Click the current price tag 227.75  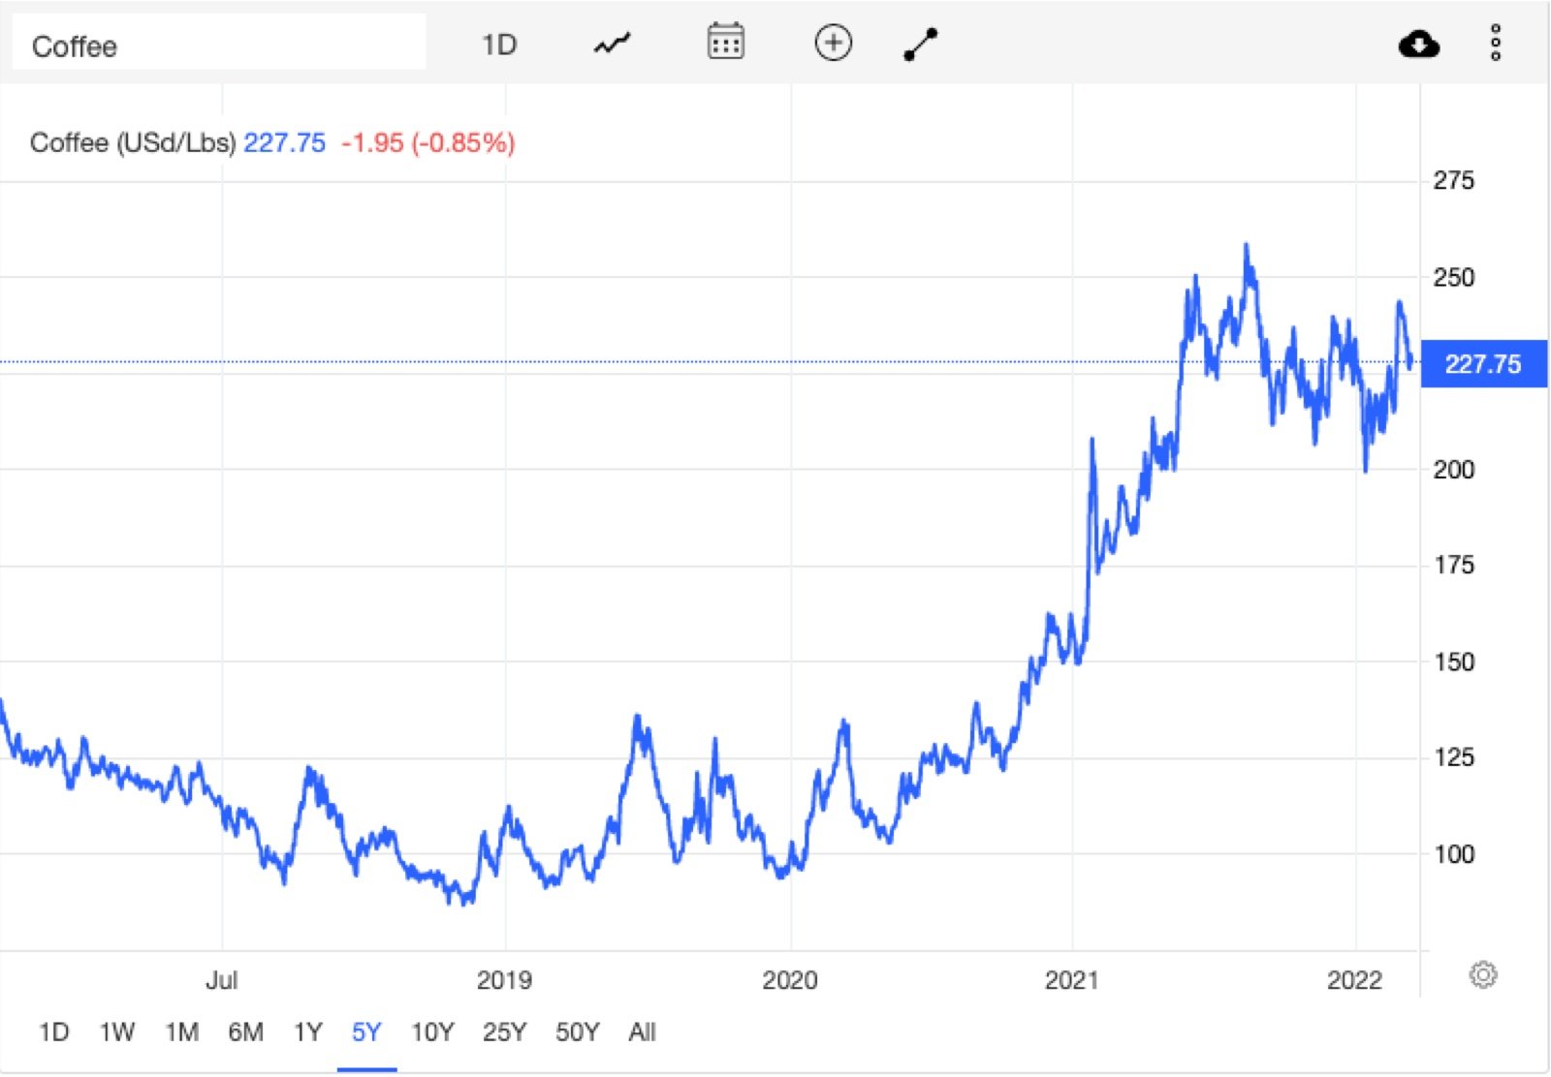click(1485, 362)
